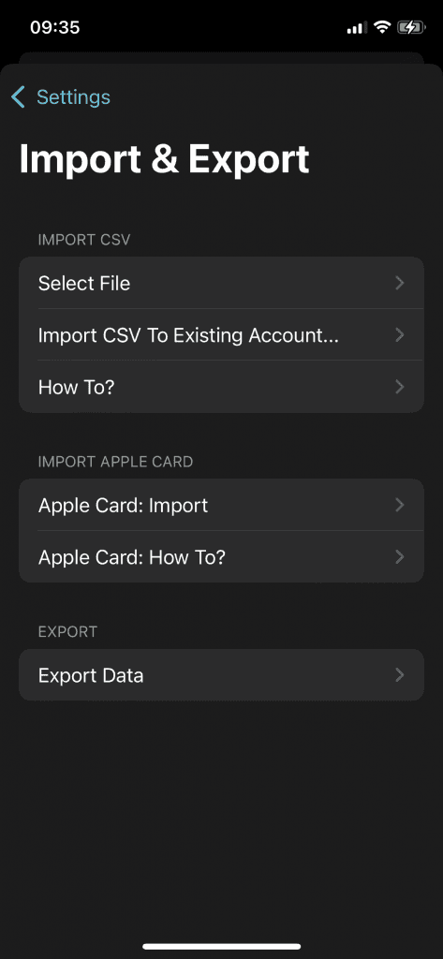
Task: Tap the 09:35 clock in status bar
Action: point(54,27)
